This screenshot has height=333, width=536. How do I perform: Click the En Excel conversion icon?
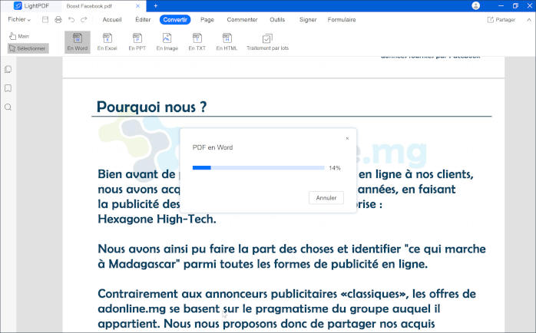click(107, 41)
